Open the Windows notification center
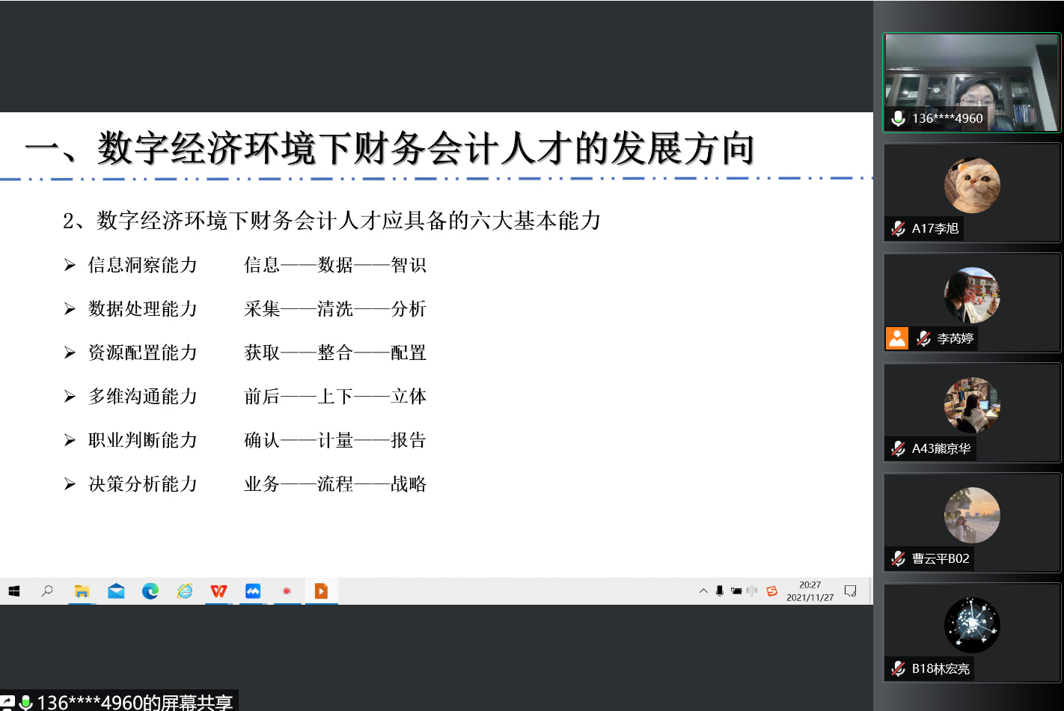 pyautogui.click(x=850, y=591)
